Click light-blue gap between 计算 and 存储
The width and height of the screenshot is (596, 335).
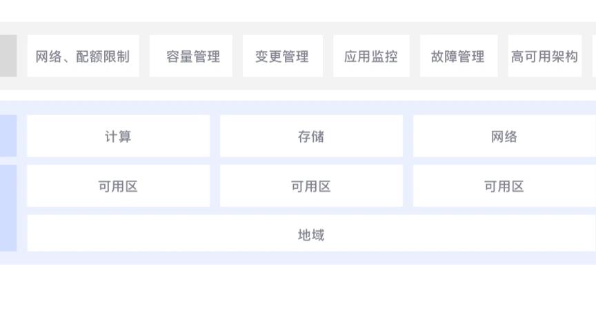(215, 136)
